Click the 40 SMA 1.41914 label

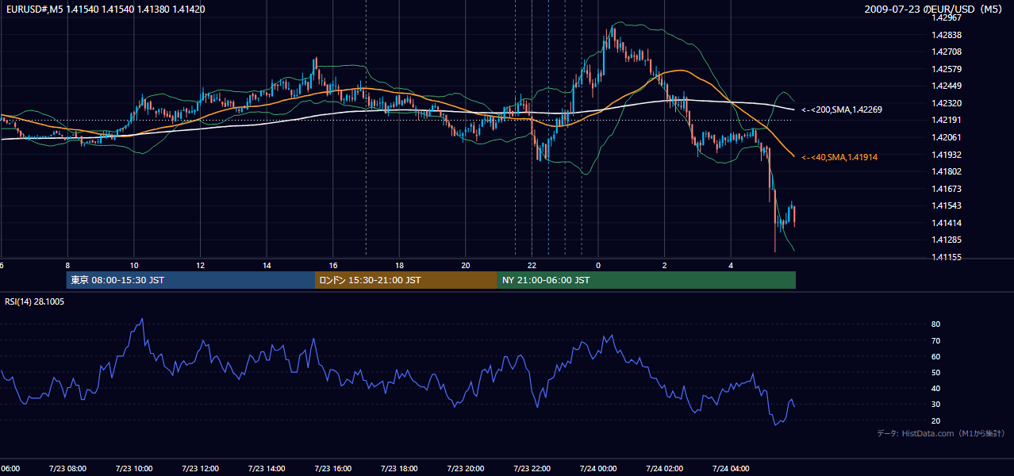[839, 158]
